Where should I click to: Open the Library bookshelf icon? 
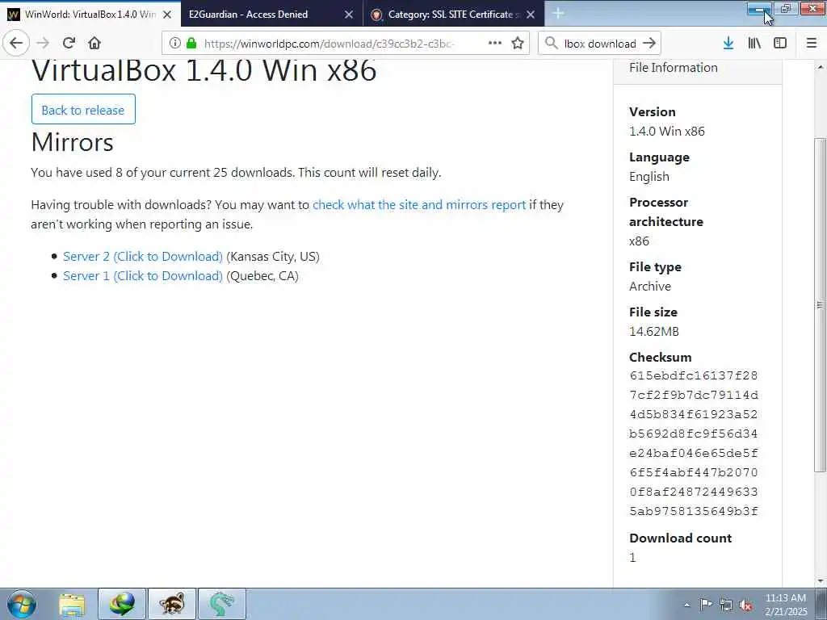pyautogui.click(x=754, y=44)
